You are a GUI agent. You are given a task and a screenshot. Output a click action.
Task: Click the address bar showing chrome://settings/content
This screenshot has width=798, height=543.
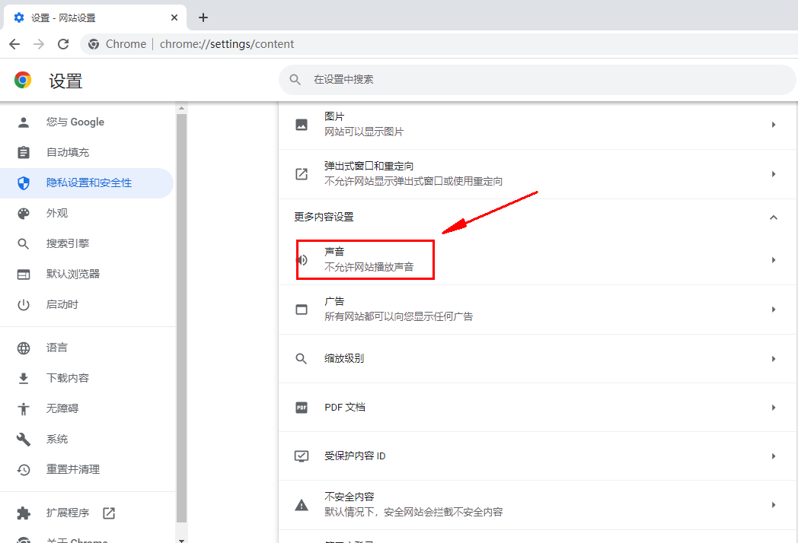click(x=439, y=44)
